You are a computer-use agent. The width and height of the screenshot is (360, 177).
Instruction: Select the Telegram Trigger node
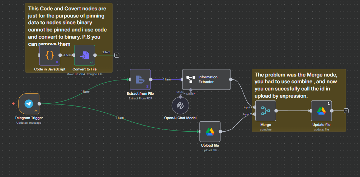(29, 104)
